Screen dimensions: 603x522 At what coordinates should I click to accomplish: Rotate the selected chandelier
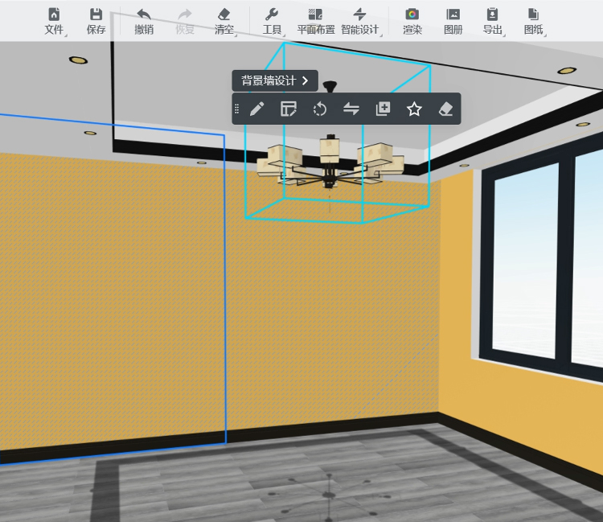320,109
